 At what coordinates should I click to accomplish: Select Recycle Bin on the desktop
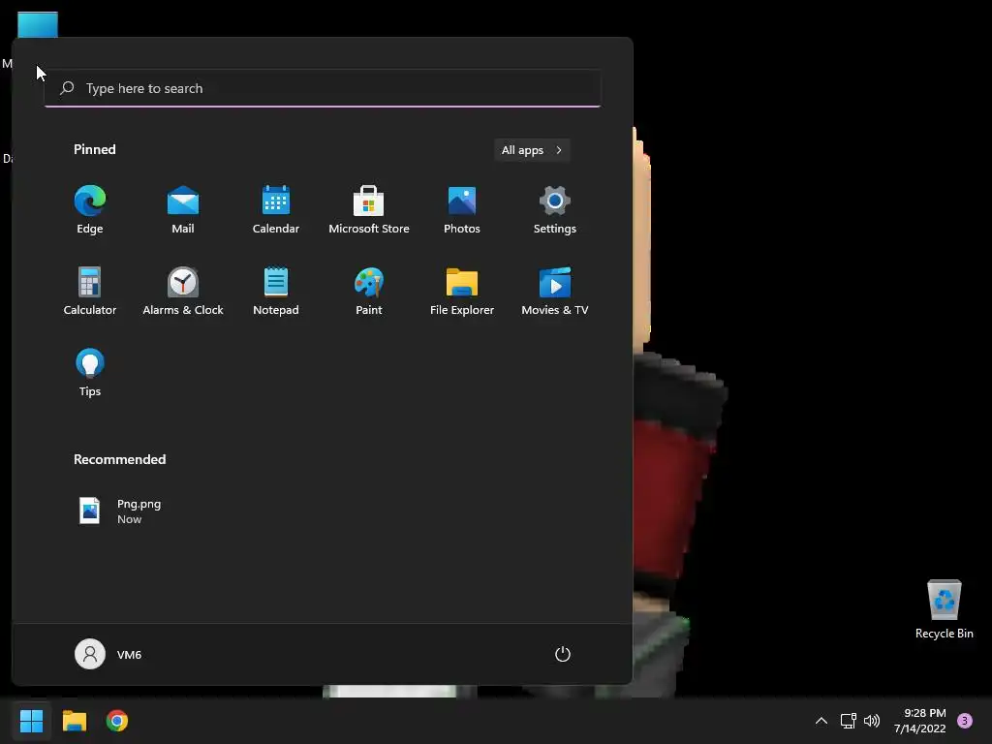[944, 609]
